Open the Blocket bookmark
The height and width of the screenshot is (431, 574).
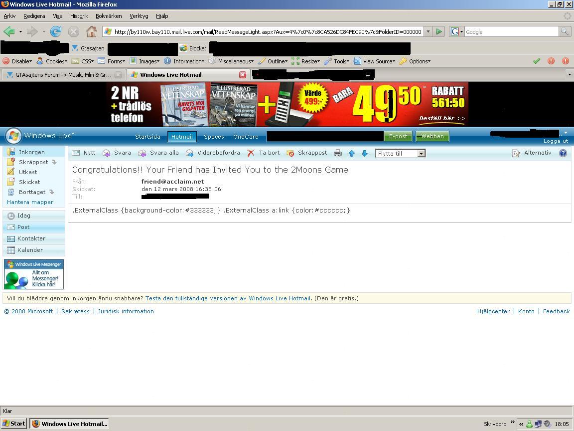pos(193,48)
